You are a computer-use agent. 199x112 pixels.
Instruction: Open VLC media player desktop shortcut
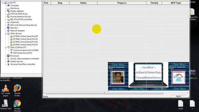(6, 90)
